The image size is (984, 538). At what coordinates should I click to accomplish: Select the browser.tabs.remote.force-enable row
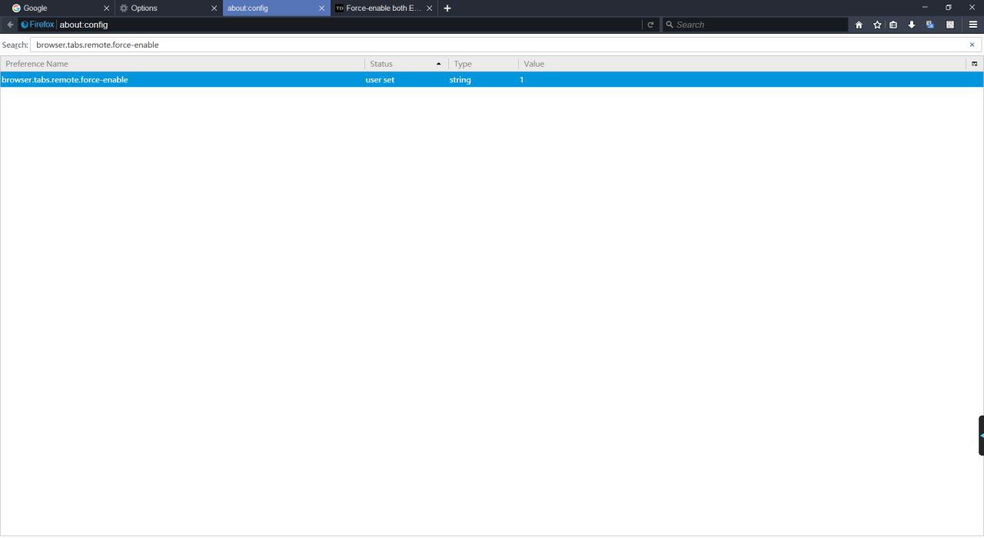[492, 79]
